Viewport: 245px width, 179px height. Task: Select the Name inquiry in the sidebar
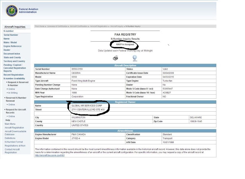[x=7, y=39]
